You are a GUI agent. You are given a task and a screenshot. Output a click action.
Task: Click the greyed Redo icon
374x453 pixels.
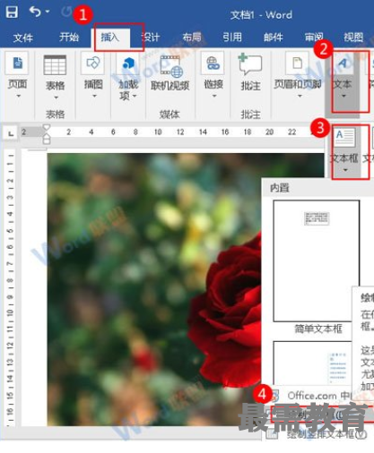65,12
